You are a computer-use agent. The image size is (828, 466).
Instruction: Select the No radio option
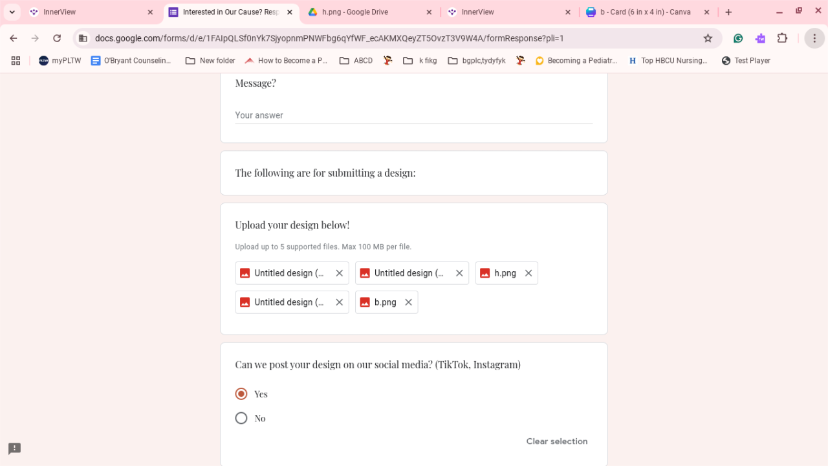click(x=241, y=418)
